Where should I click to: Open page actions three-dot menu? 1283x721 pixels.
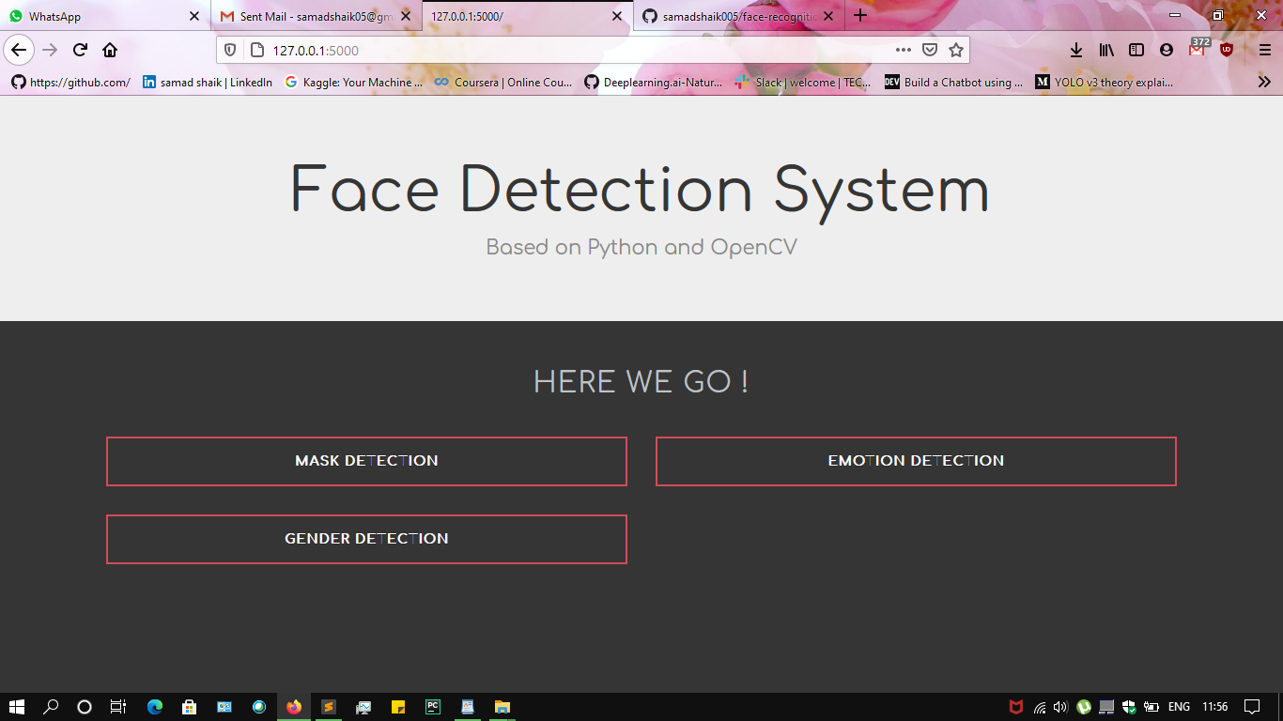click(x=903, y=50)
